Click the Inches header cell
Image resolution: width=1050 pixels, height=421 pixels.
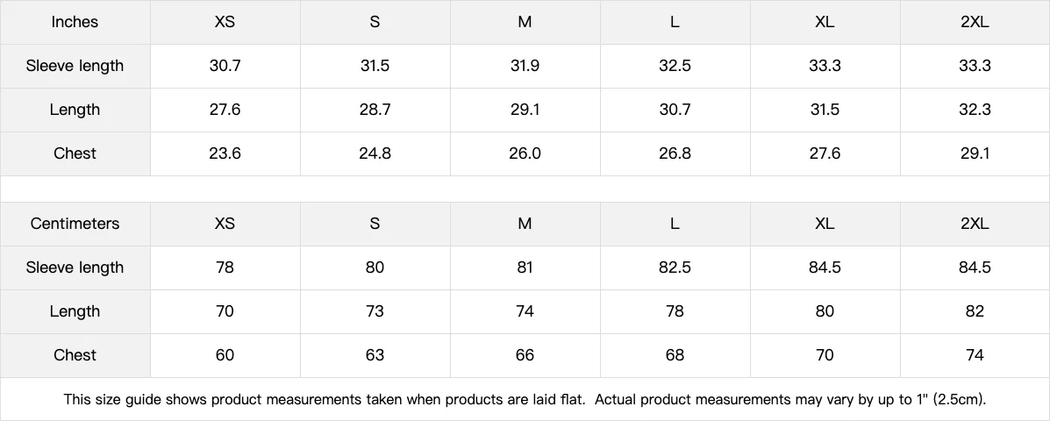click(75, 22)
